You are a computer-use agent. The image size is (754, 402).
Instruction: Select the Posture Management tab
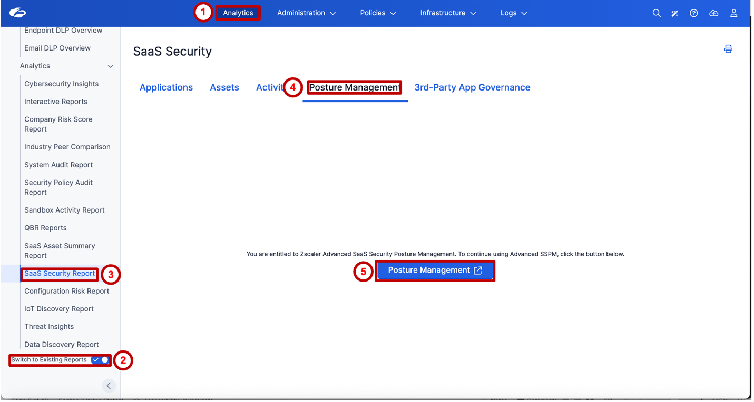tap(355, 87)
